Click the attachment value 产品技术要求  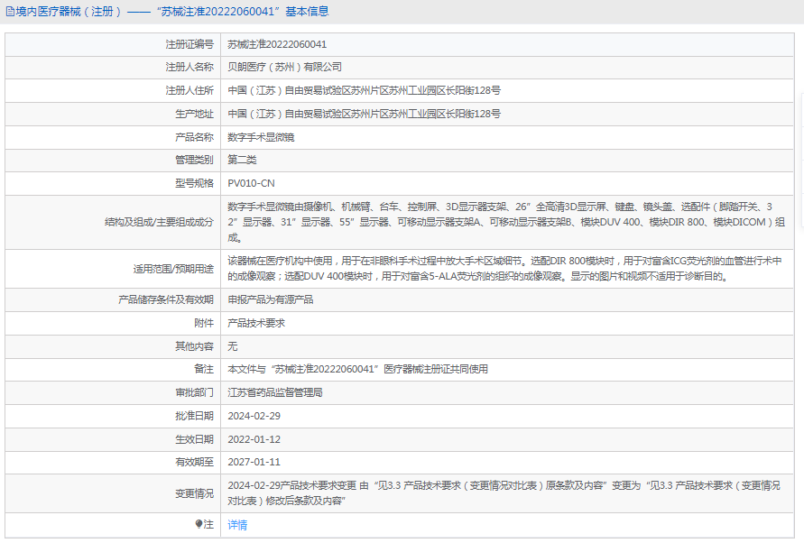[x=256, y=323]
